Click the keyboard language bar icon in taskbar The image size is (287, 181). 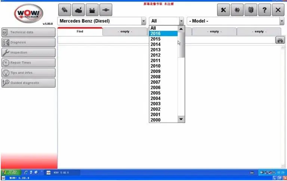click(252, 172)
